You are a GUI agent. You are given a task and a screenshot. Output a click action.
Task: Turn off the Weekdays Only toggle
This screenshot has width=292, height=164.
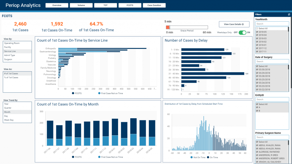pyautogui.click(x=243, y=32)
